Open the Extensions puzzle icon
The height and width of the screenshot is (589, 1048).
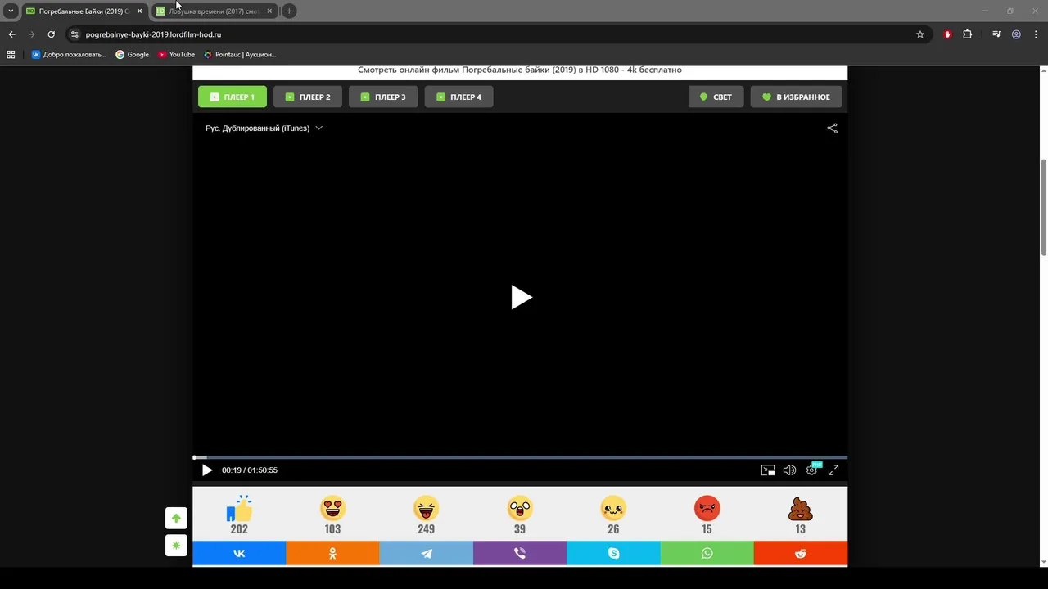pos(968,34)
